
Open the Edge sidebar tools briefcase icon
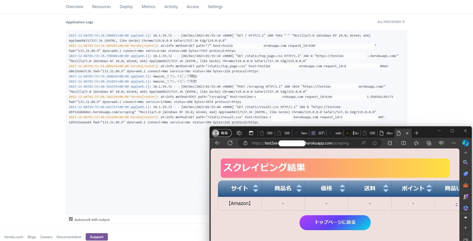466,185
